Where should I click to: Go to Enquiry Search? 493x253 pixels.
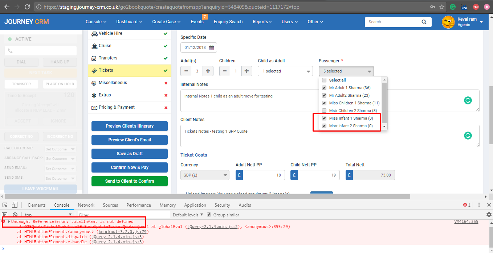(x=228, y=22)
